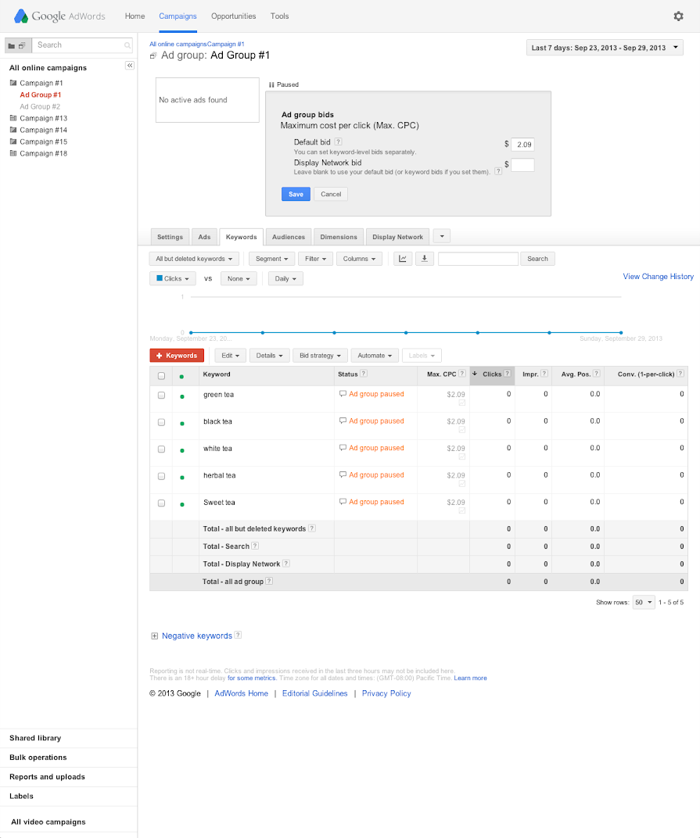Image resolution: width=700 pixels, height=838 pixels.
Task: Check the Sweet tea keyword checkbox
Action: click(161, 503)
